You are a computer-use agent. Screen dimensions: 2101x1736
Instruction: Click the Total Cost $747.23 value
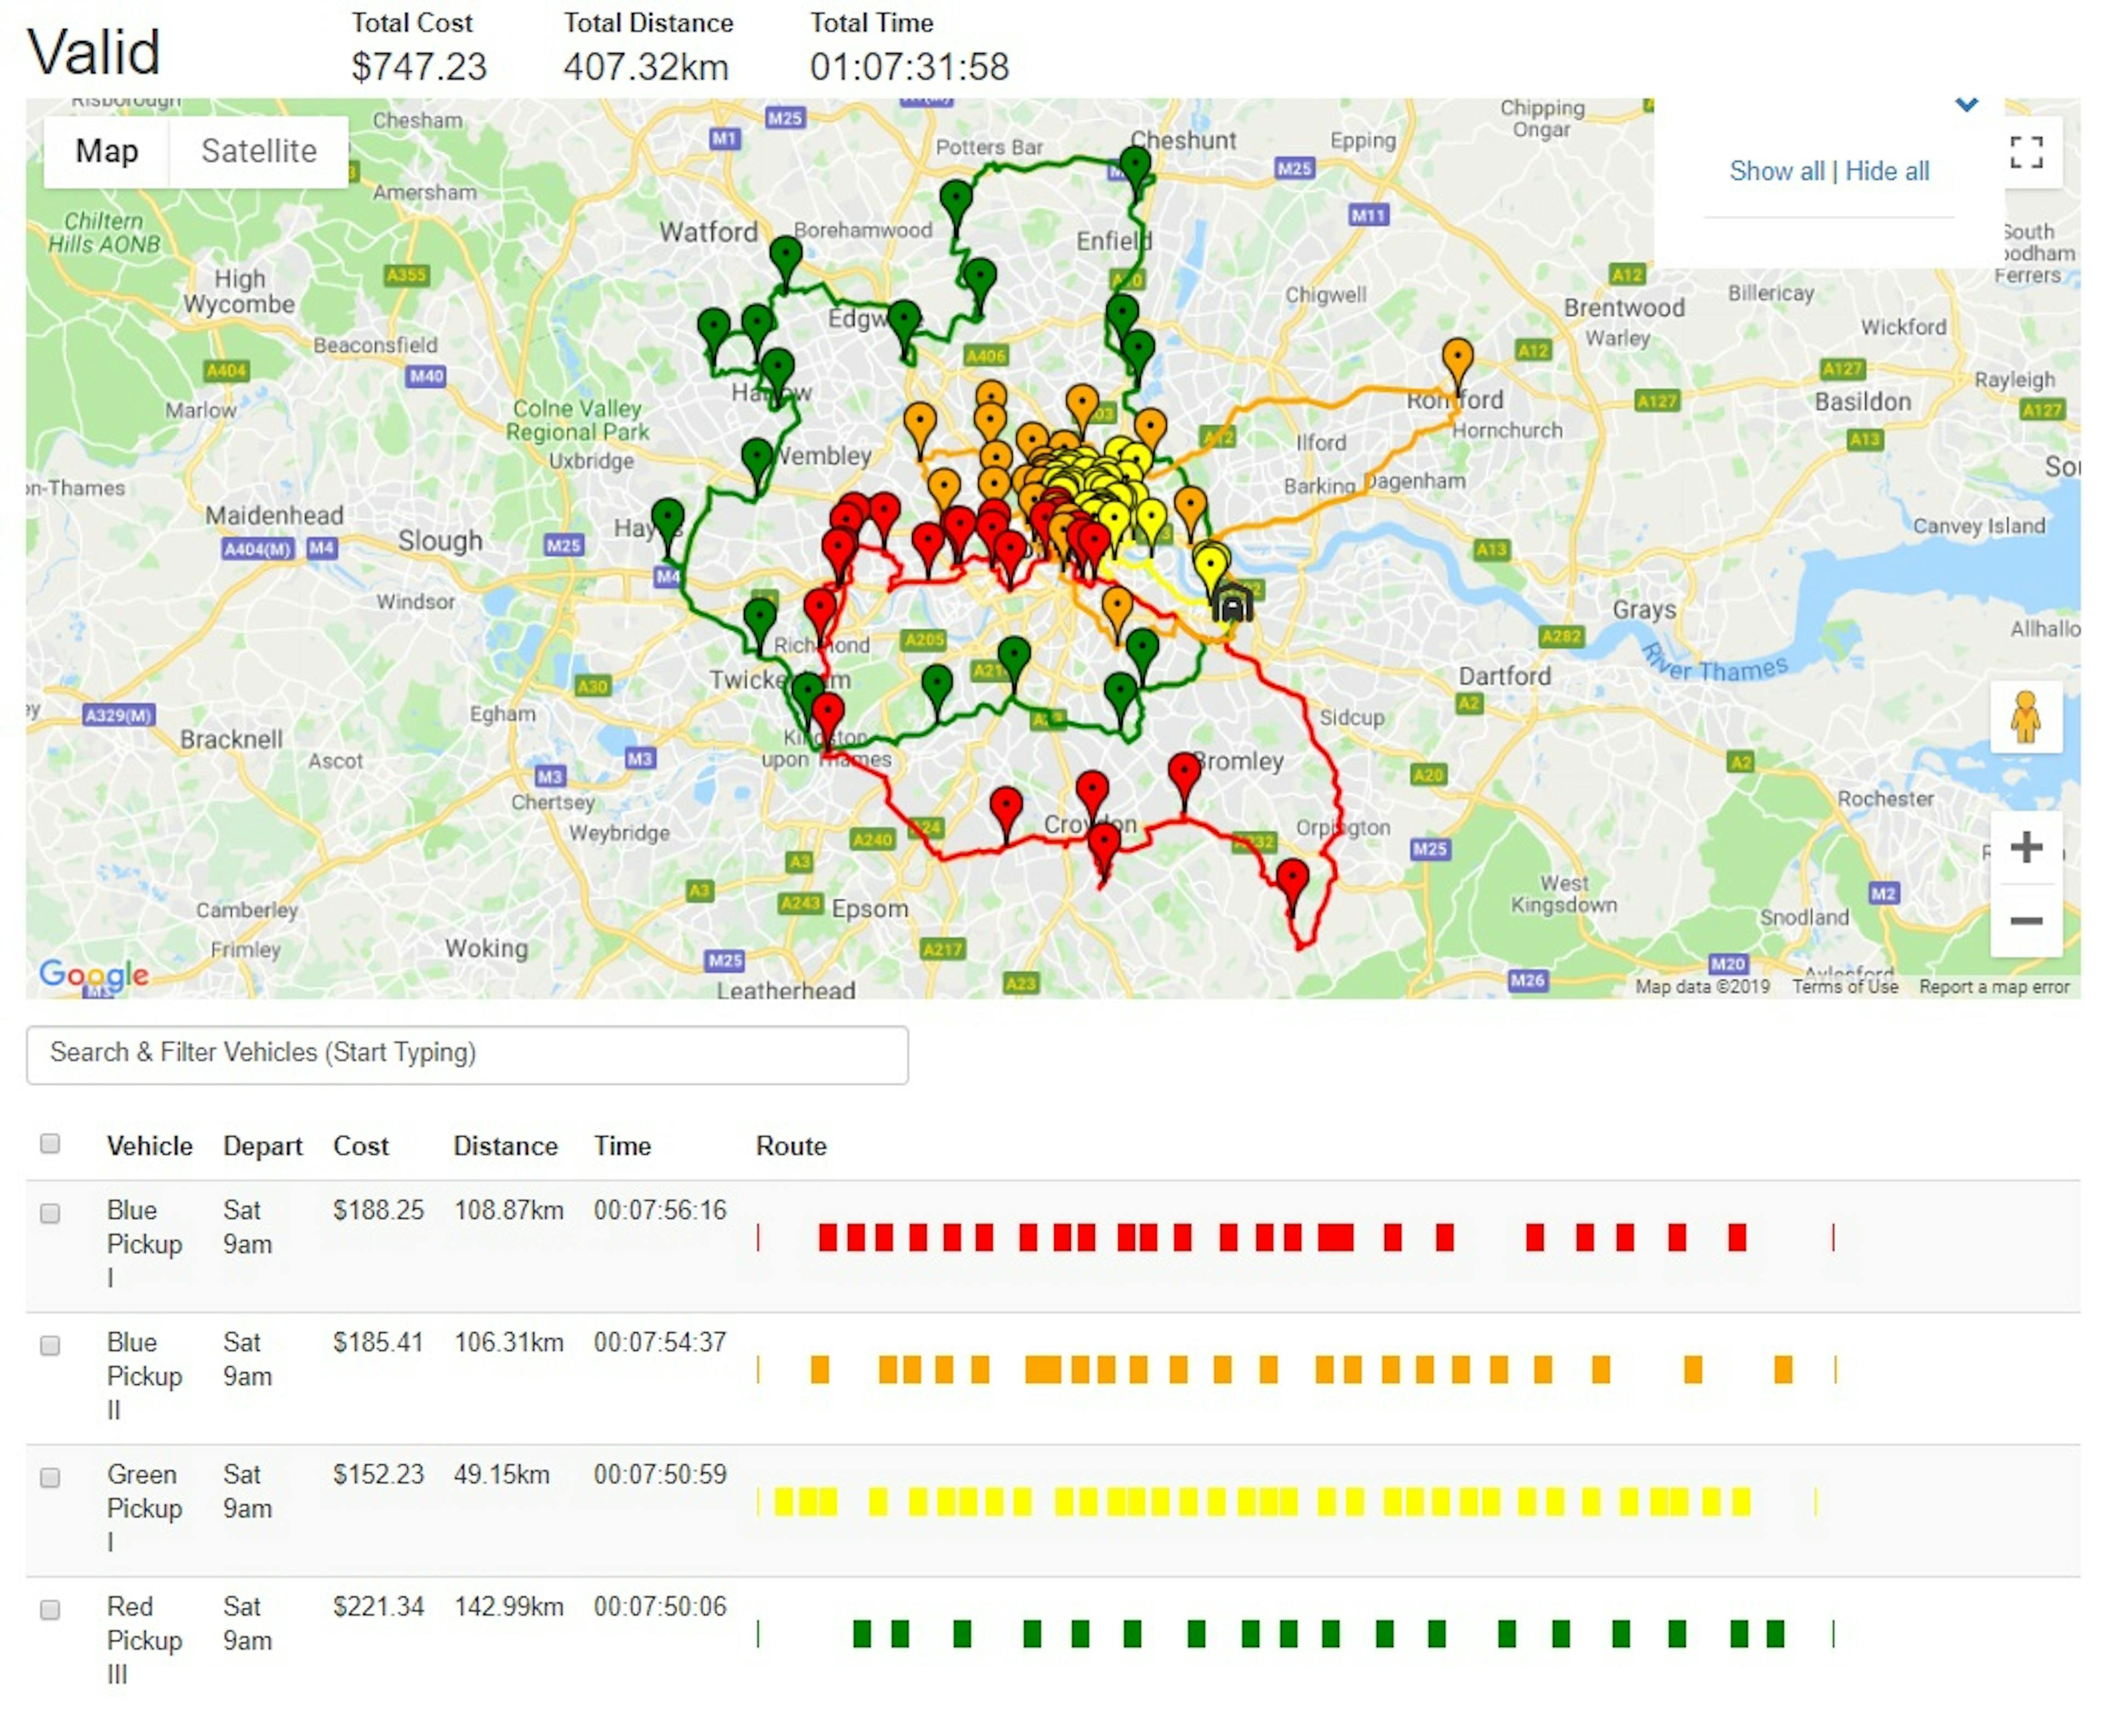click(x=418, y=67)
